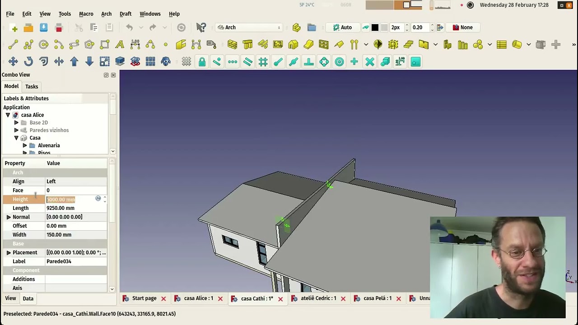Image resolution: width=578 pixels, height=325 pixels.
Task: Expand the Normal property
Action: 9,217
